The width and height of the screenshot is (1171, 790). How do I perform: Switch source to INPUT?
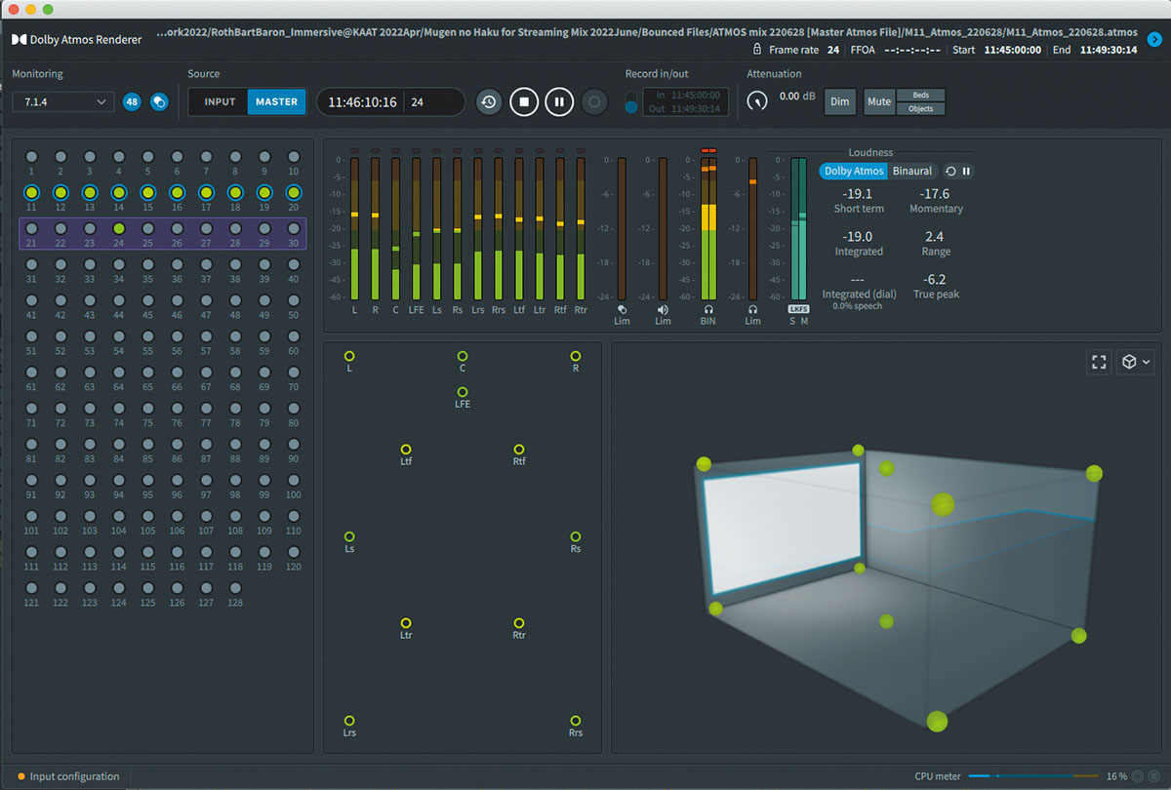[220, 101]
